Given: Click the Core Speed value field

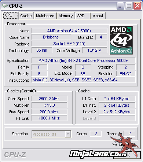Looking at the screenshot, I should [x=49, y=99].
